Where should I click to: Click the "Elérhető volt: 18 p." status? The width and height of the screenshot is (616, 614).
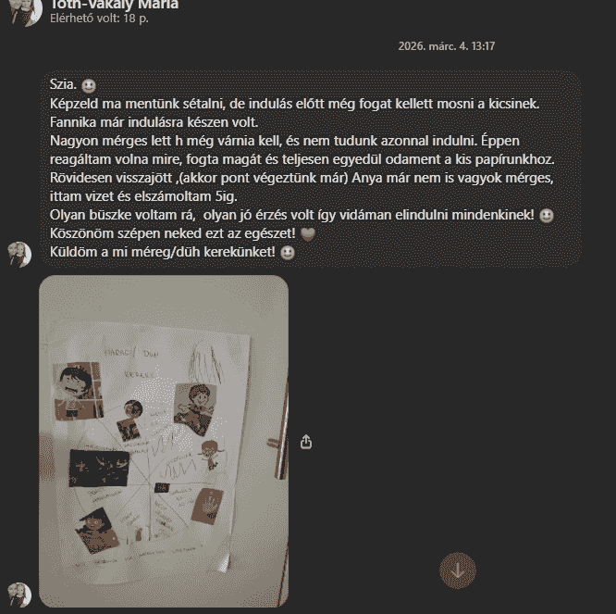pyautogui.click(x=99, y=19)
